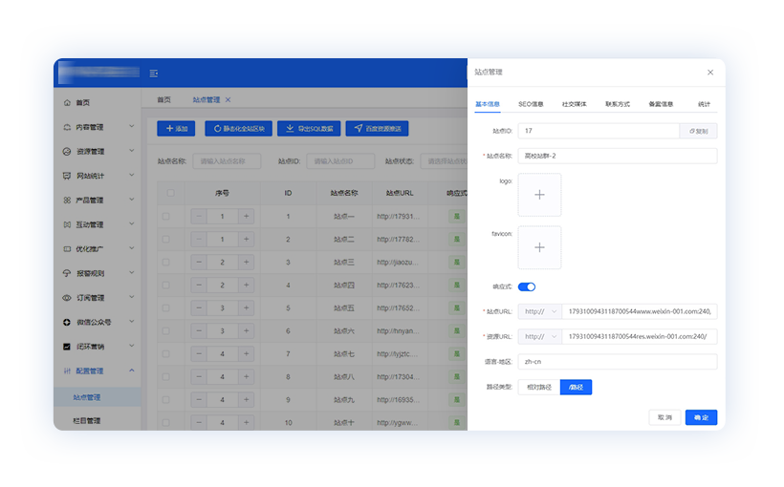The height and width of the screenshot is (487, 784).
Task: Focus the 语言-地区 field showing zh-cn
Action: pos(618,362)
